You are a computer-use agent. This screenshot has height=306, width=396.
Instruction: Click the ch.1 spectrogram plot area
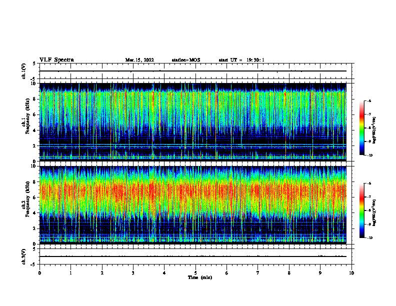pyautogui.click(x=193, y=122)
